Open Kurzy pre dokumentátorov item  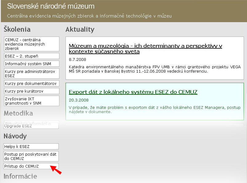pyautogui.click(x=31, y=83)
